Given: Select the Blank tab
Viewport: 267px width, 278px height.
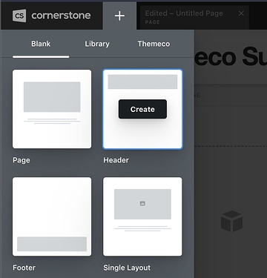Looking at the screenshot, I should point(41,44).
